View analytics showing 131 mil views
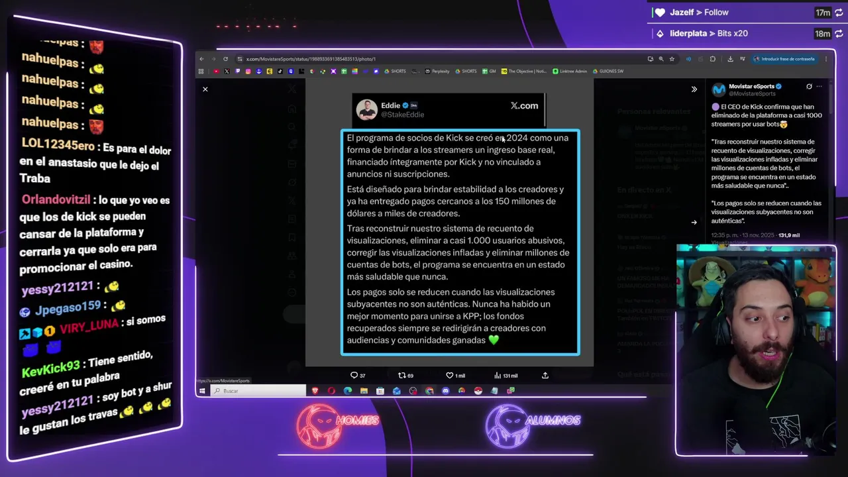848x477 pixels. pos(505,376)
